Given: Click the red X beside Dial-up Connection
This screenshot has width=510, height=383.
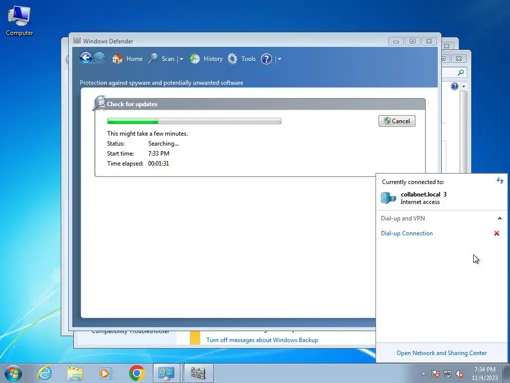Looking at the screenshot, I should coord(497,233).
